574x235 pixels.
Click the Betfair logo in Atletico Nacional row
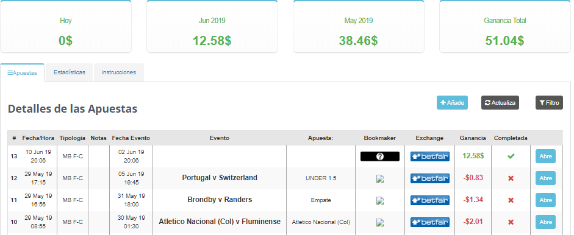pyautogui.click(x=430, y=222)
